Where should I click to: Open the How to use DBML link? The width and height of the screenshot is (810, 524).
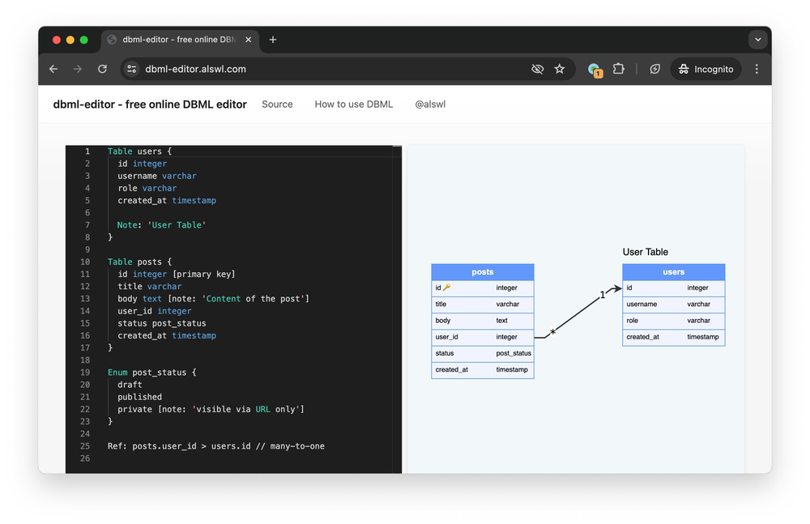[x=353, y=104]
